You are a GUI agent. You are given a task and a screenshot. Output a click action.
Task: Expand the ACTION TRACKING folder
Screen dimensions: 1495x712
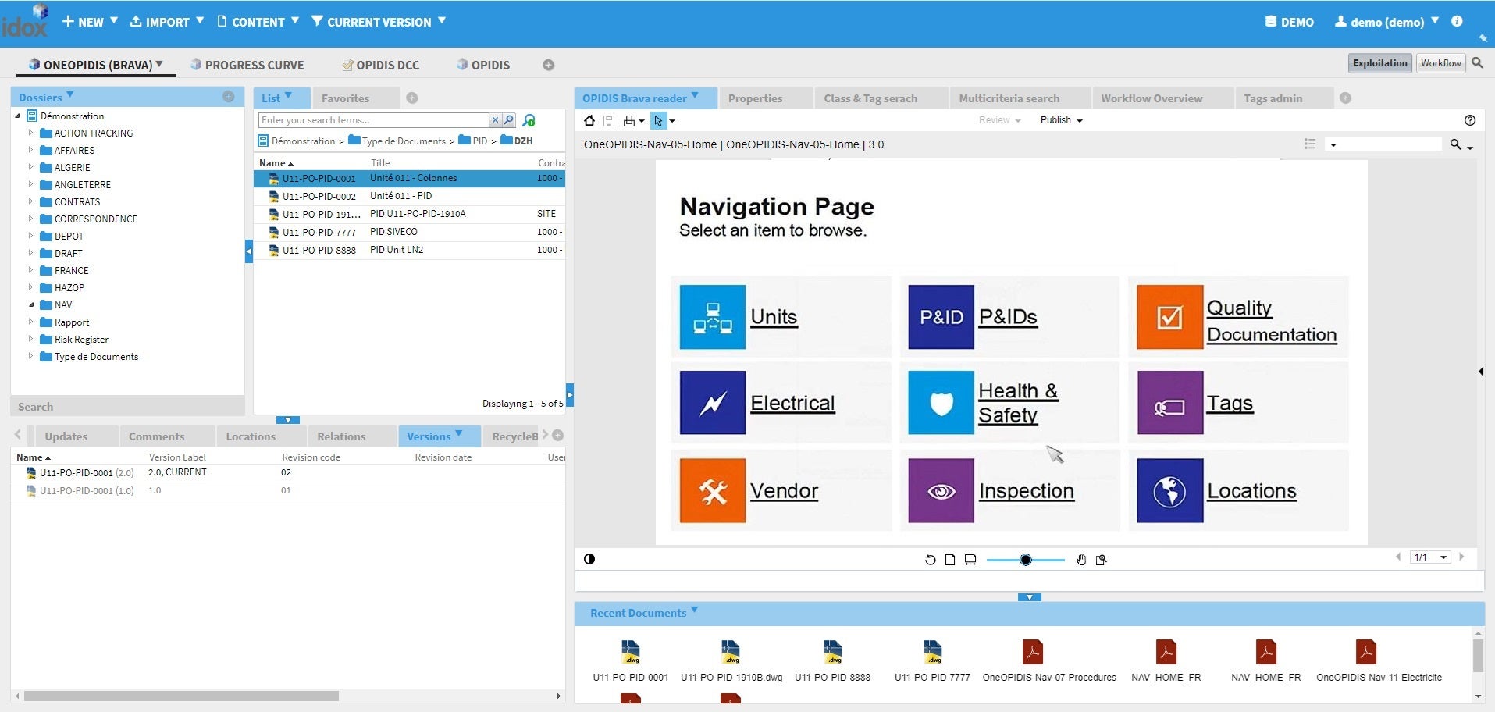pyautogui.click(x=30, y=133)
